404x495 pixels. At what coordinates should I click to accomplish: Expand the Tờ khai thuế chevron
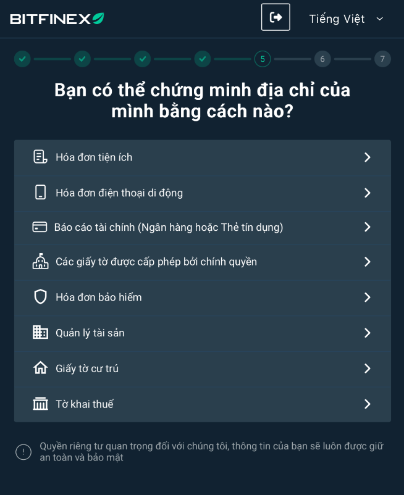point(367,404)
